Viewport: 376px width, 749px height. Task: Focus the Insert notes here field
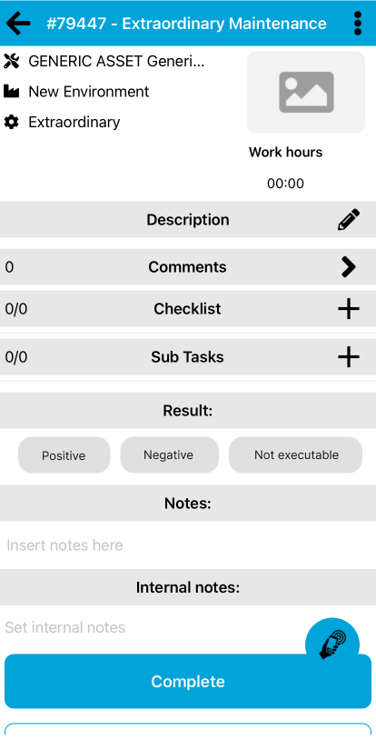(x=187, y=545)
